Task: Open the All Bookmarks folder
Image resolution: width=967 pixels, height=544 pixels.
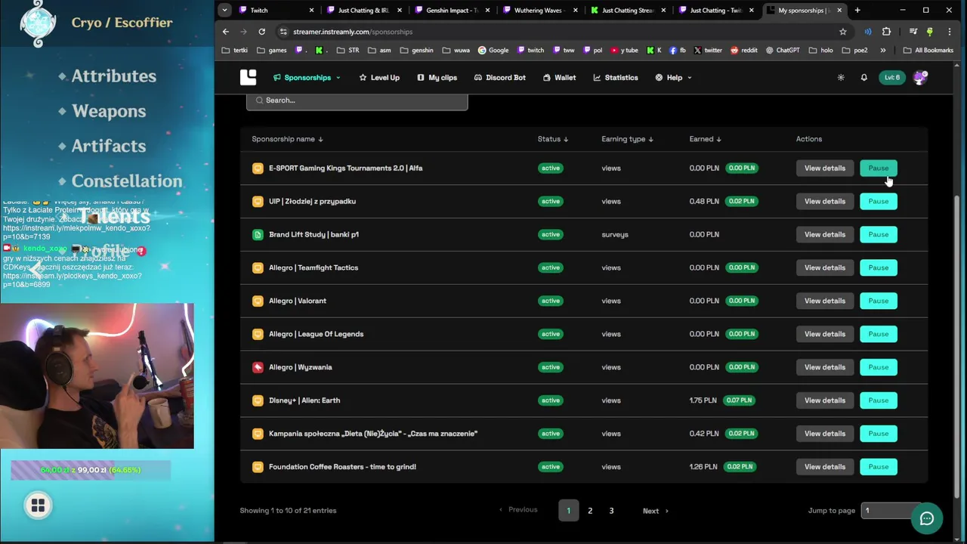Action: coord(928,50)
